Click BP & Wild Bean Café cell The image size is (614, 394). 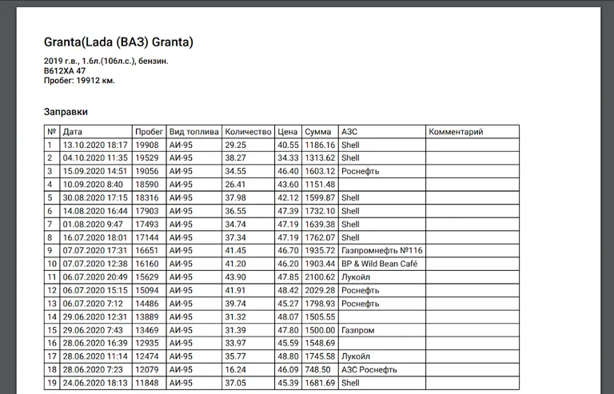pos(380,264)
